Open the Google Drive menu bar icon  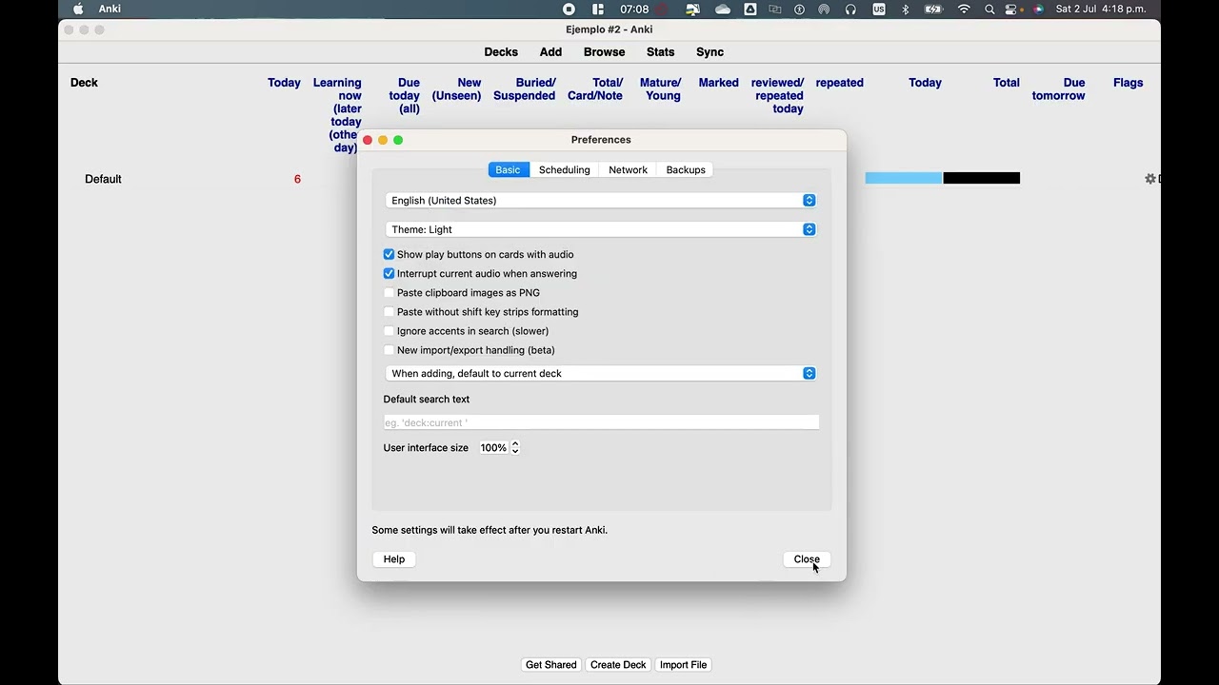pyautogui.click(x=750, y=10)
